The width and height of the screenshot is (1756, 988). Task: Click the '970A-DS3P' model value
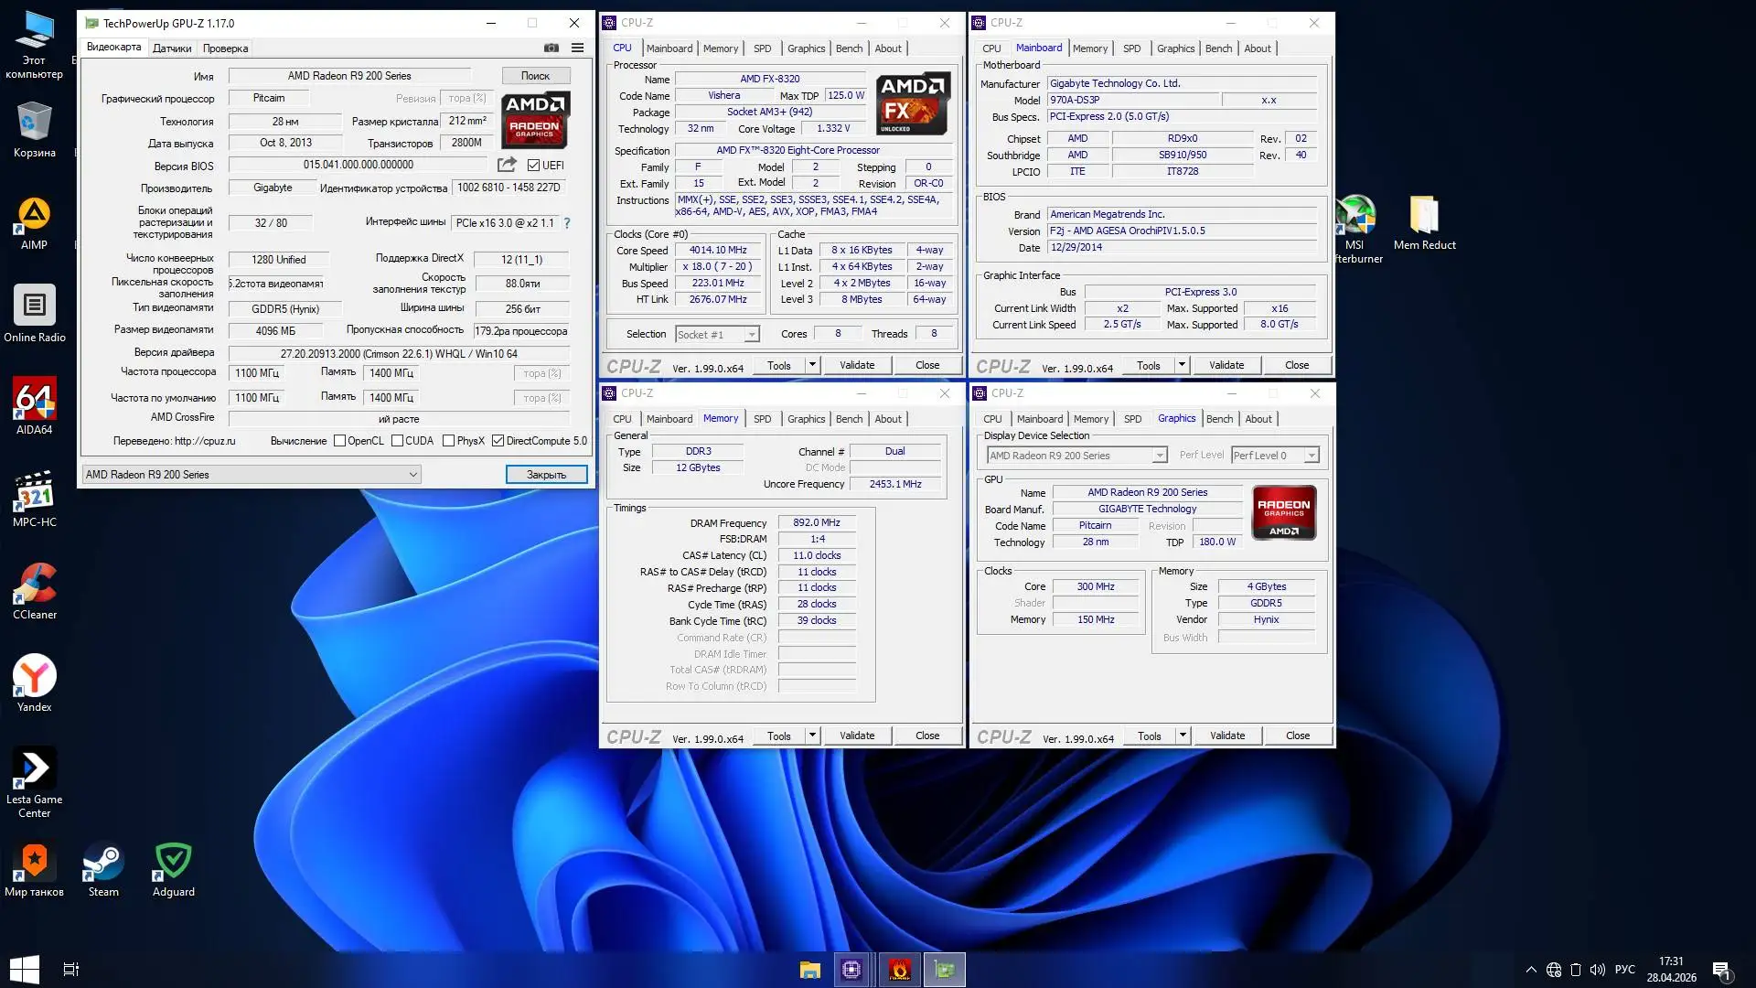(1132, 100)
